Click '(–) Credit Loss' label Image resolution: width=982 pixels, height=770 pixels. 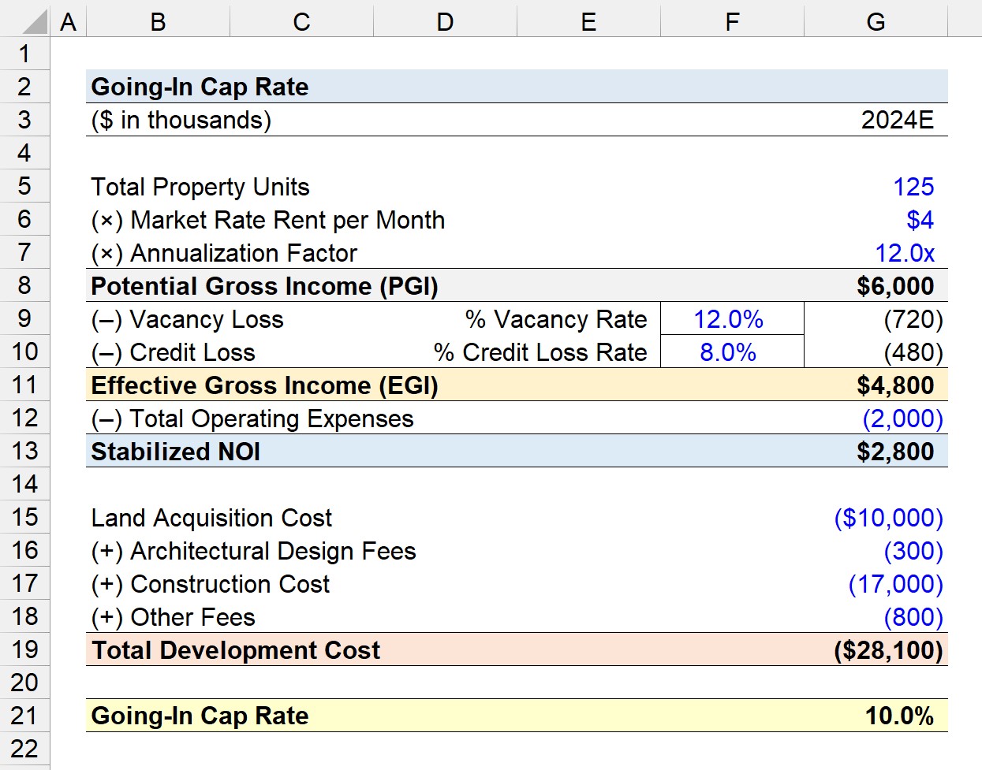click(x=174, y=352)
